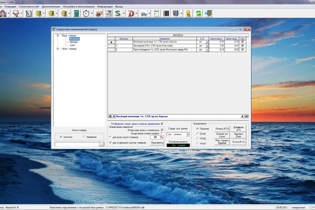This screenshot has width=315, height=210.
Task: Select 'для всех групп товаров' radio option
Action: (x=109, y=137)
